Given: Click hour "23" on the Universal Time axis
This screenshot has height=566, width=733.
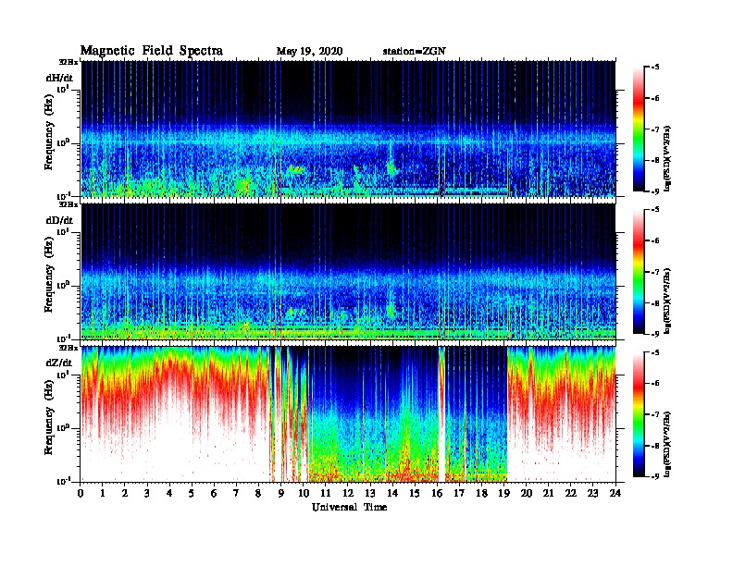Looking at the screenshot, I should pos(592,493).
